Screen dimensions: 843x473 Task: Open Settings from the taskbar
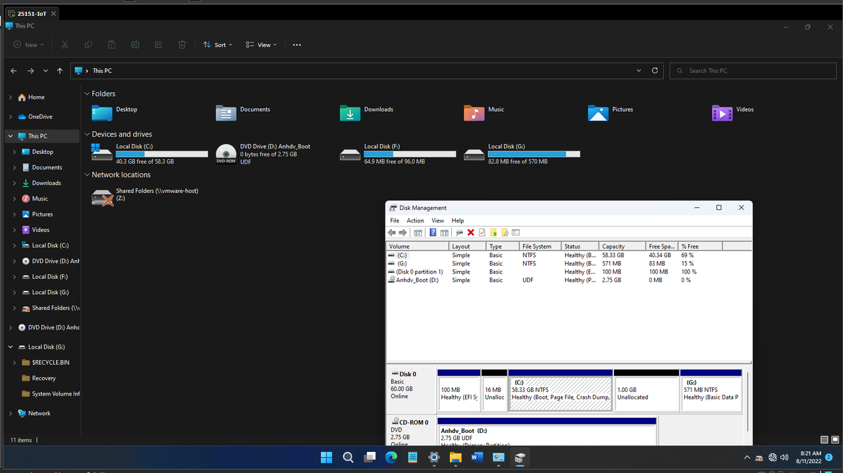(x=433, y=458)
